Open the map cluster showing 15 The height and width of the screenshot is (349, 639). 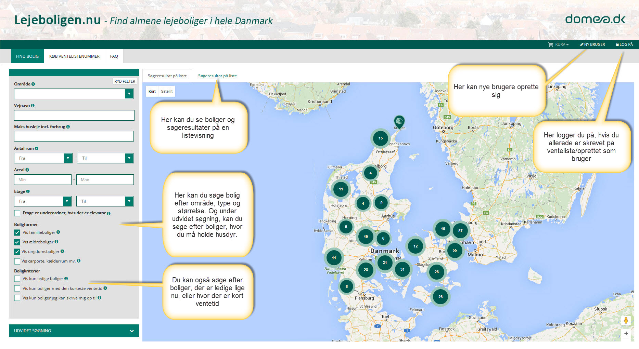coord(380,138)
